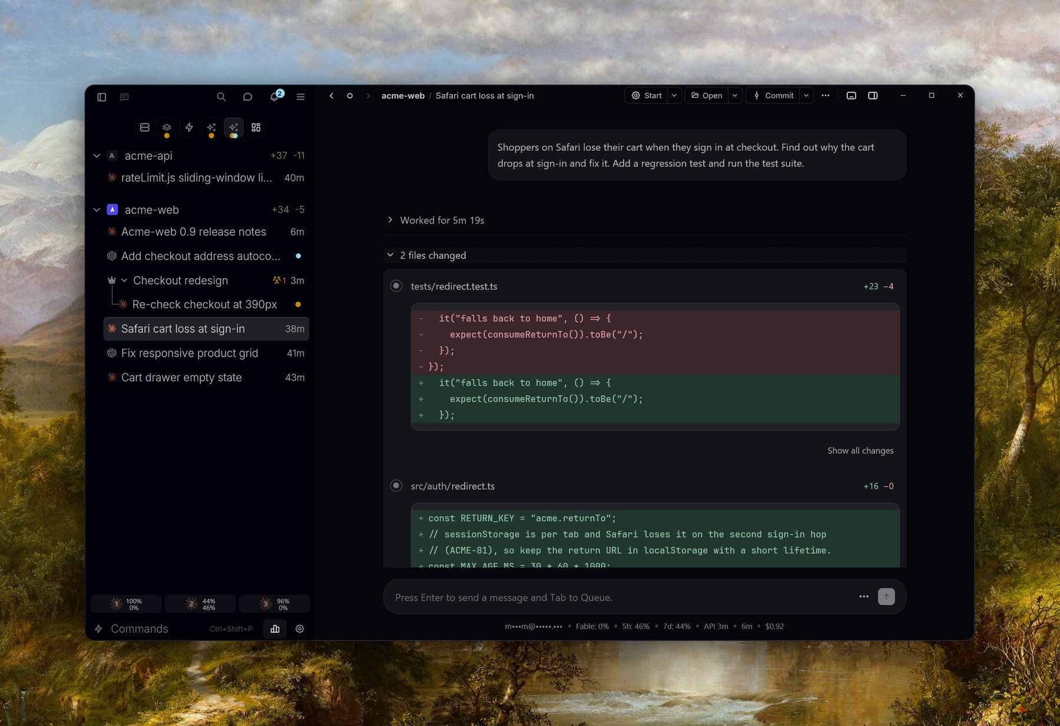
Task: Collapse the Checkout redesign subtree
Action: pyautogui.click(x=124, y=280)
